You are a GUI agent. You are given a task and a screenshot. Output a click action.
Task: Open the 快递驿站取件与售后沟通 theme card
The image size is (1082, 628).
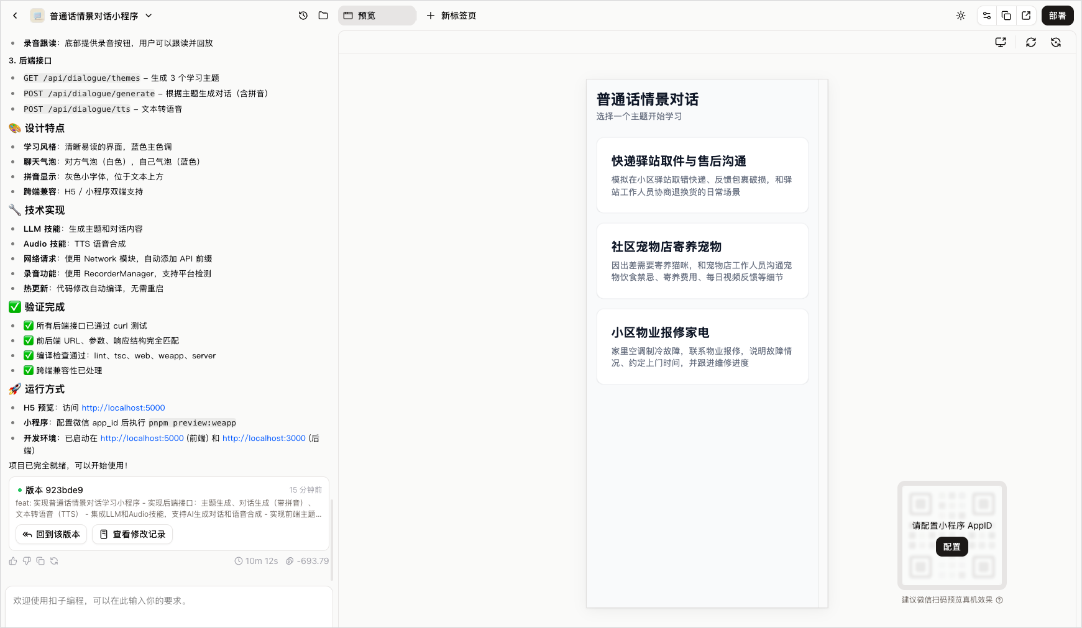click(702, 175)
